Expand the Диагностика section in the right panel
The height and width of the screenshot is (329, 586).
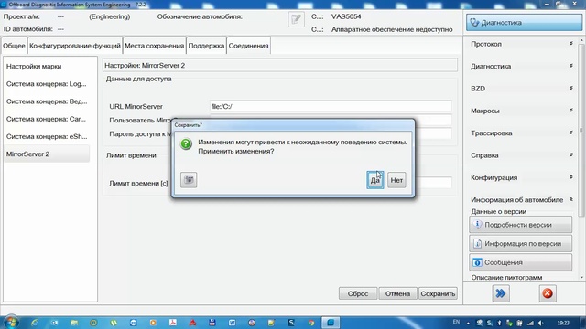[522, 66]
